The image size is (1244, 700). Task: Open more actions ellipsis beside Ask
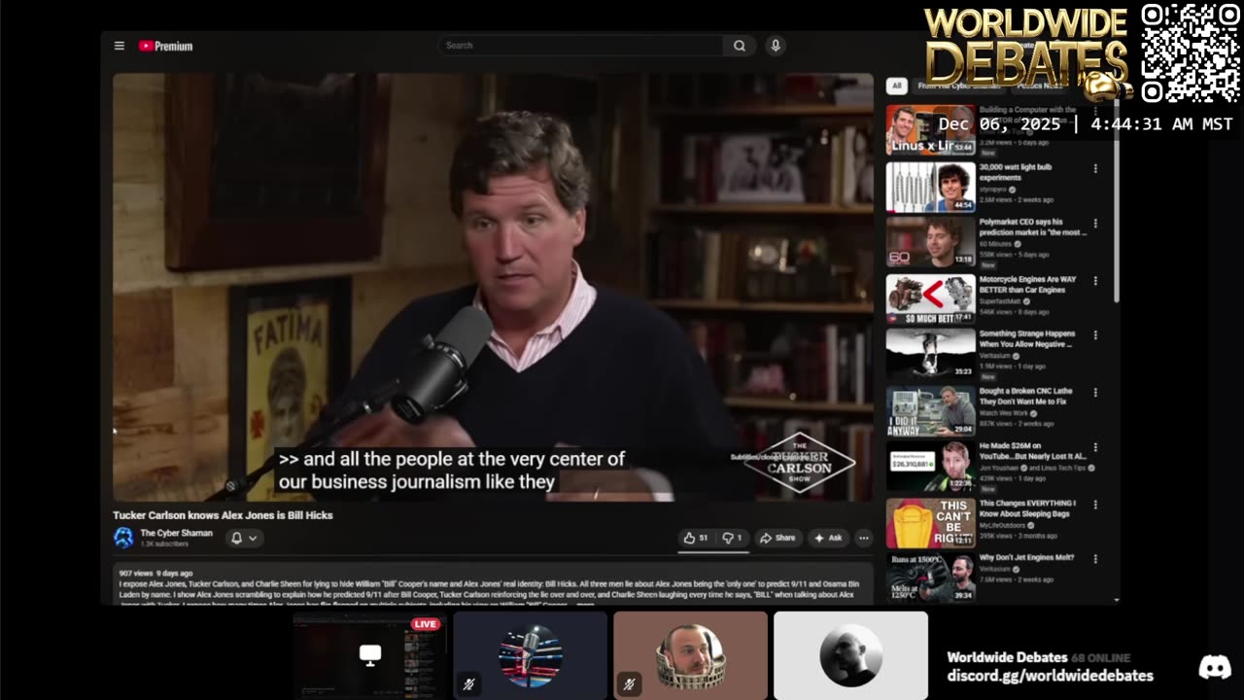863,538
